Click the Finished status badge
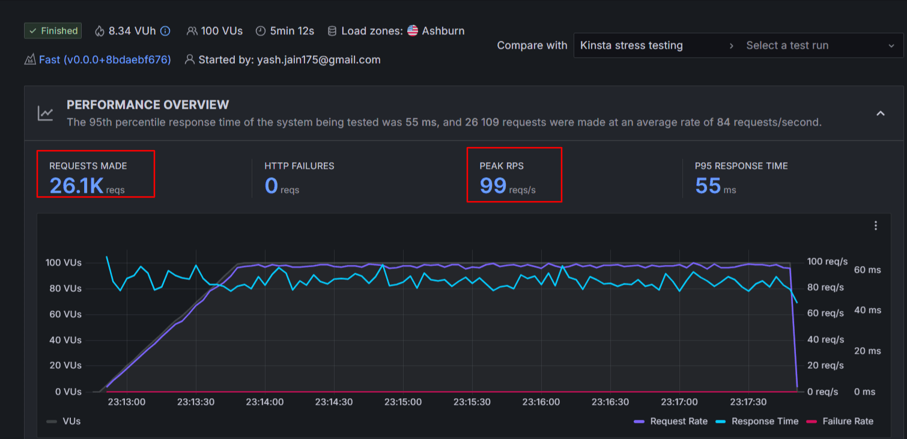 click(x=52, y=31)
